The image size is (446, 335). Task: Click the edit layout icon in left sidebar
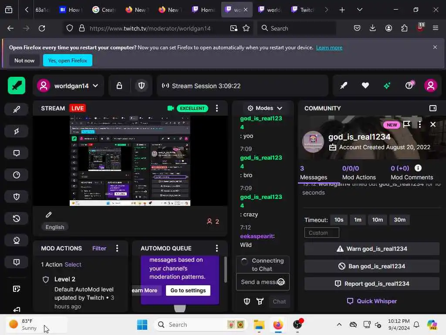click(x=17, y=289)
